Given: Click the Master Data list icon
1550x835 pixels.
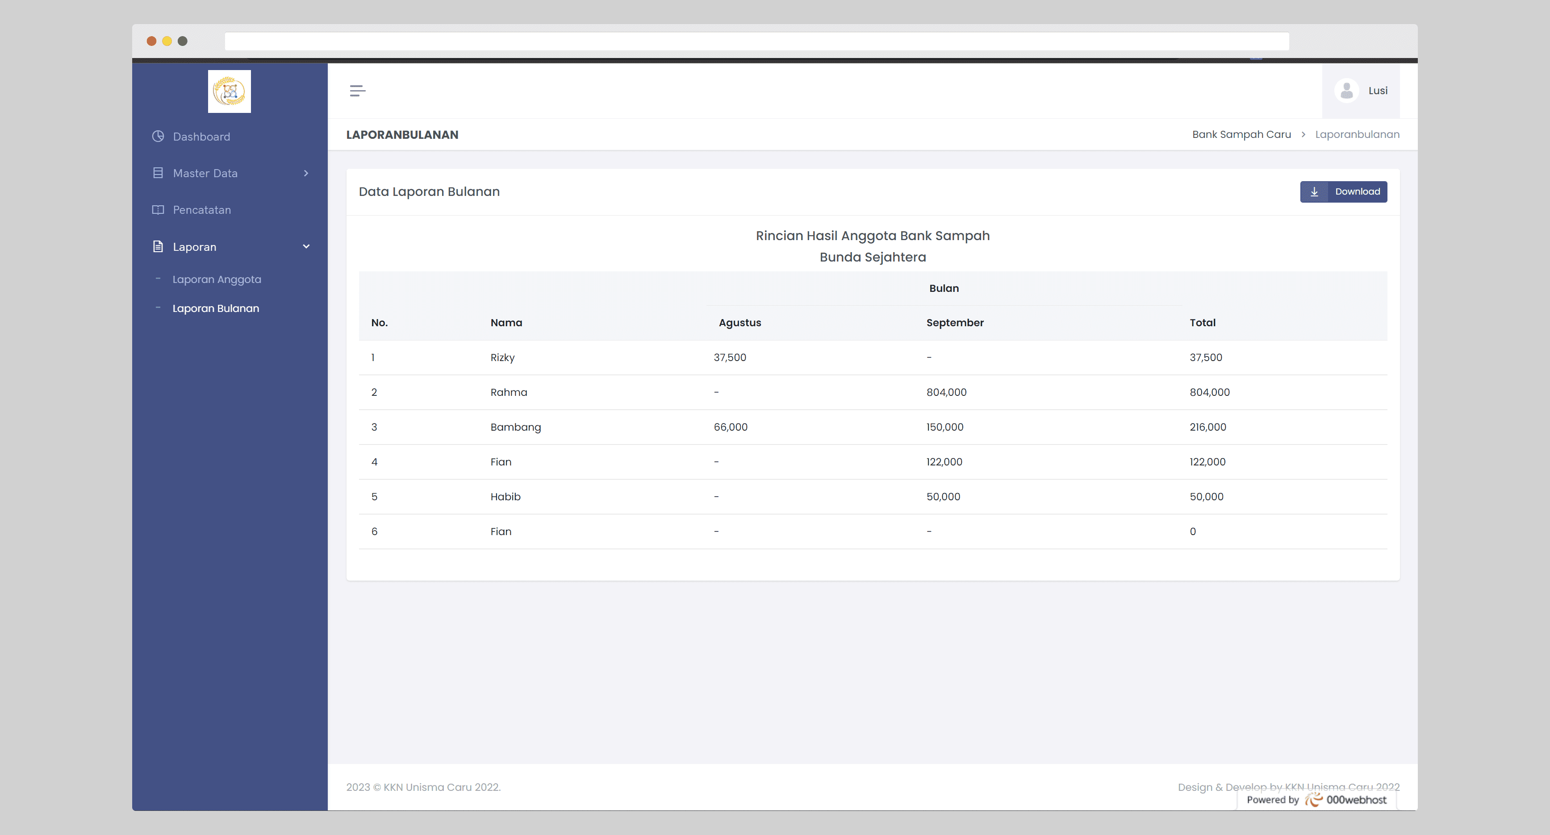Looking at the screenshot, I should (x=158, y=173).
